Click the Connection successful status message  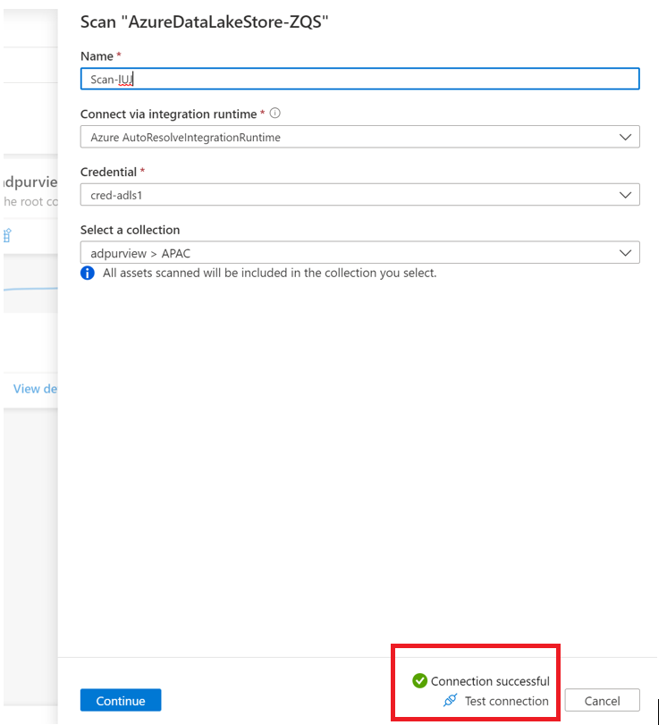click(x=490, y=681)
